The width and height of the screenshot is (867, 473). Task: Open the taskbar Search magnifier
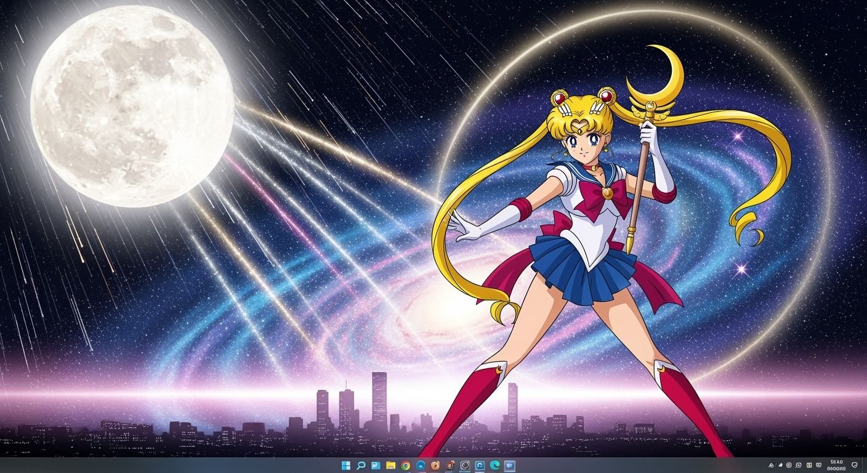[x=361, y=466]
